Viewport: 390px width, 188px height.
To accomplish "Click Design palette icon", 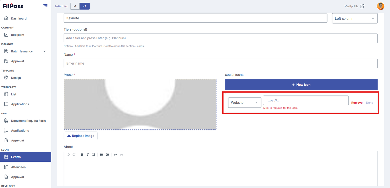I will tap(6, 78).
